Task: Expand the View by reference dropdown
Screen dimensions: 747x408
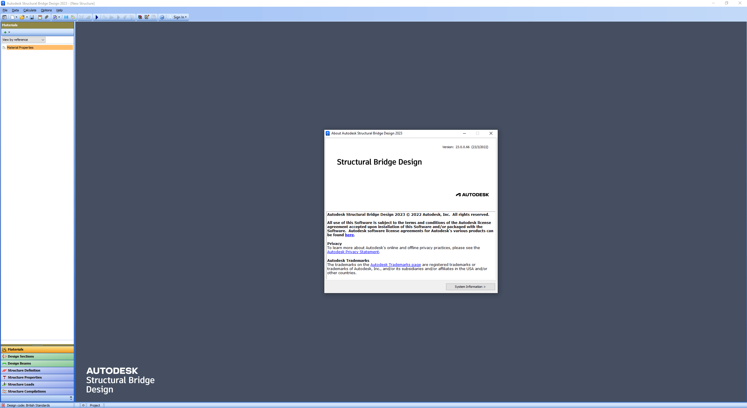Action: pos(43,40)
